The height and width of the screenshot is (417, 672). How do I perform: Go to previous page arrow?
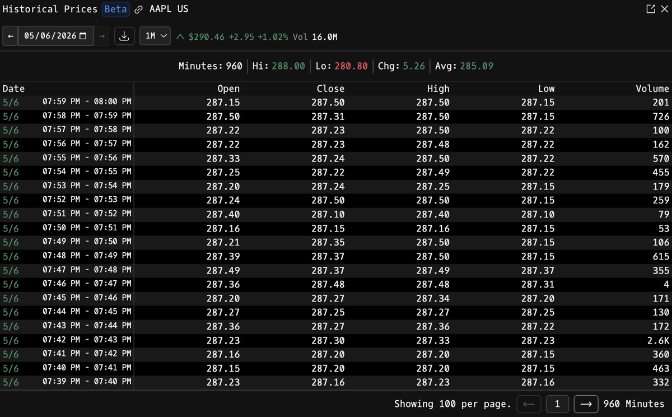[x=529, y=404]
